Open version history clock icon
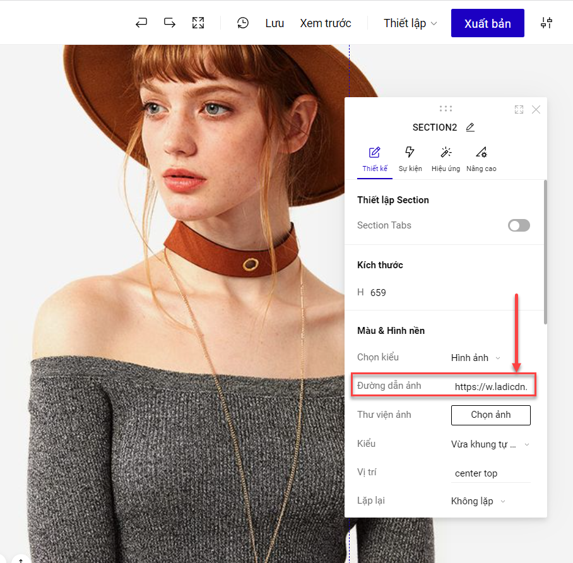573x563 pixels. [x=243, y=23]
